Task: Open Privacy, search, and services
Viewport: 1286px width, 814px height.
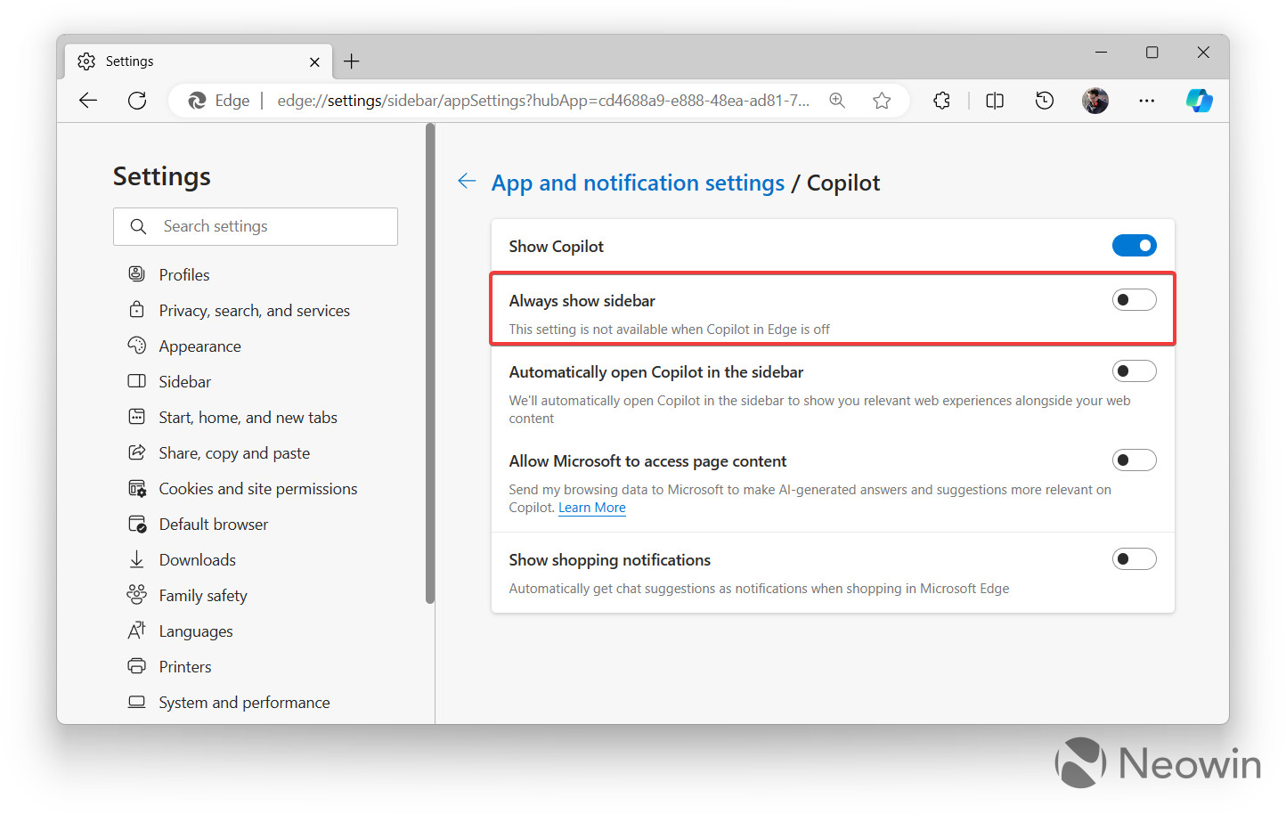Action: (255, 310)
